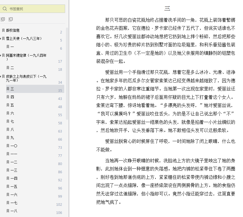Click the bookmark icon beside chapter 九
The width and height of the screenshot is (243, 217).
8,138
